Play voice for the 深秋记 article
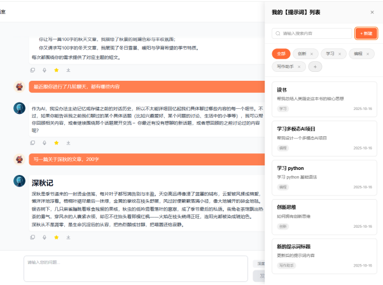Viewport: 383px width, 285px height. [x=45, y=237]
